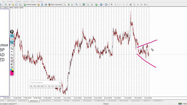This screenshot has width=187, height=105.
Task: Switch to the USDJPY,M15 chart tab
Action: point(23,101)
